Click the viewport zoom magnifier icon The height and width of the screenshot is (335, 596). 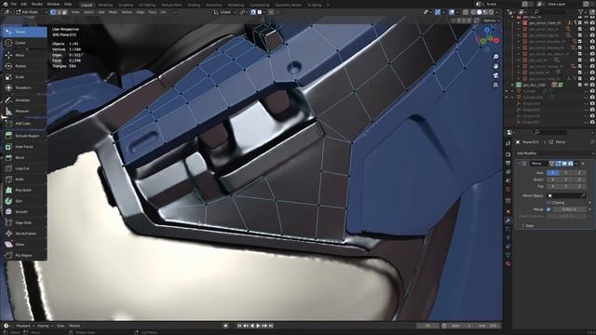coord(495,57)
